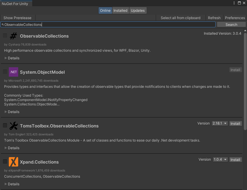Screen dimensions: 247x190
Task: Expand Details for ObservableCollections by Cysharp
Action: tap(12, 58)
